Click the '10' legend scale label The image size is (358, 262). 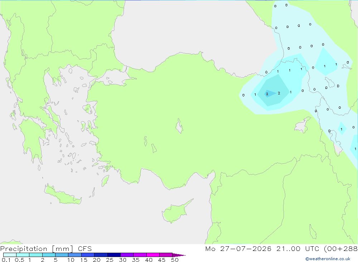tap(71, 260)
